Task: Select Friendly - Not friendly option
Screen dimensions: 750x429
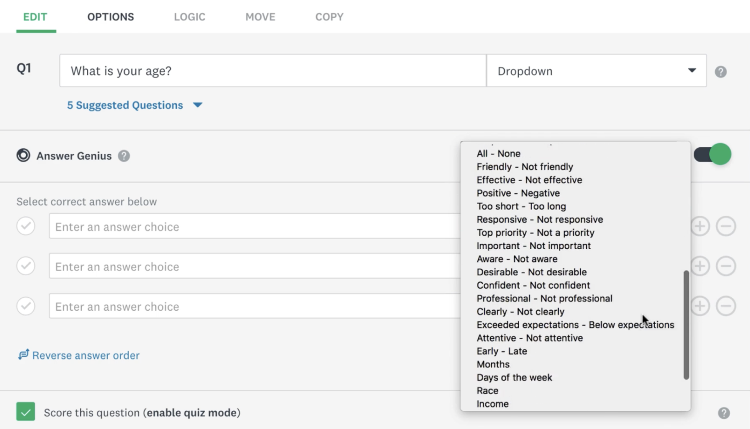Action: pos(525,167)
